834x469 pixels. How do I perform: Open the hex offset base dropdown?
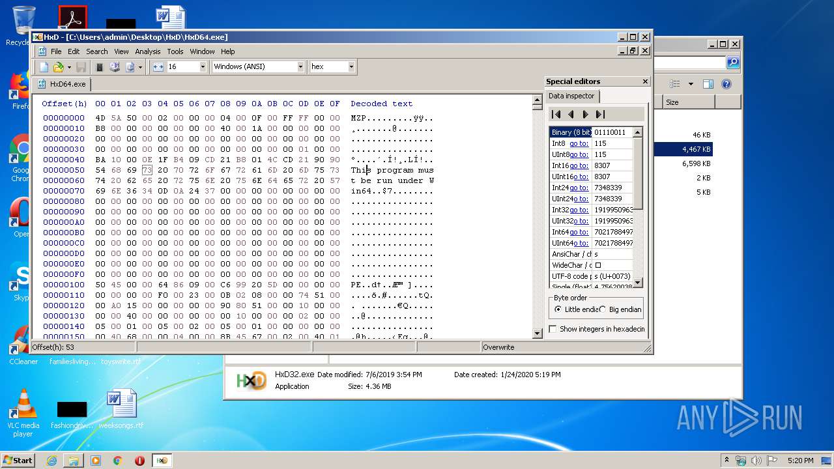click(x=351, y=66)
